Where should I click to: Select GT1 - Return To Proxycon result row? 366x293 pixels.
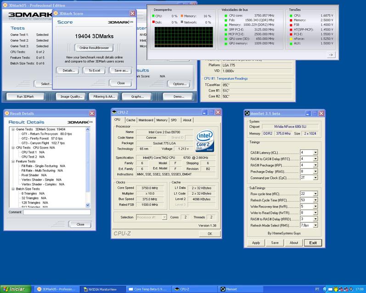pos(46,134)
